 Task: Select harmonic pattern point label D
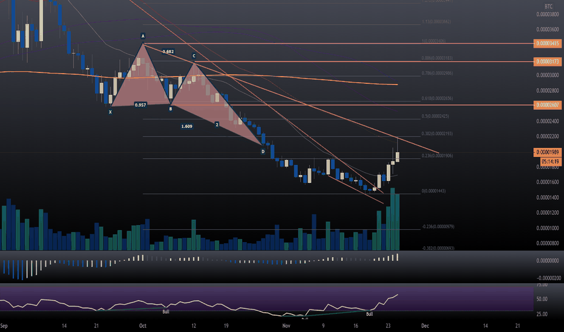[x=263, y=152]
